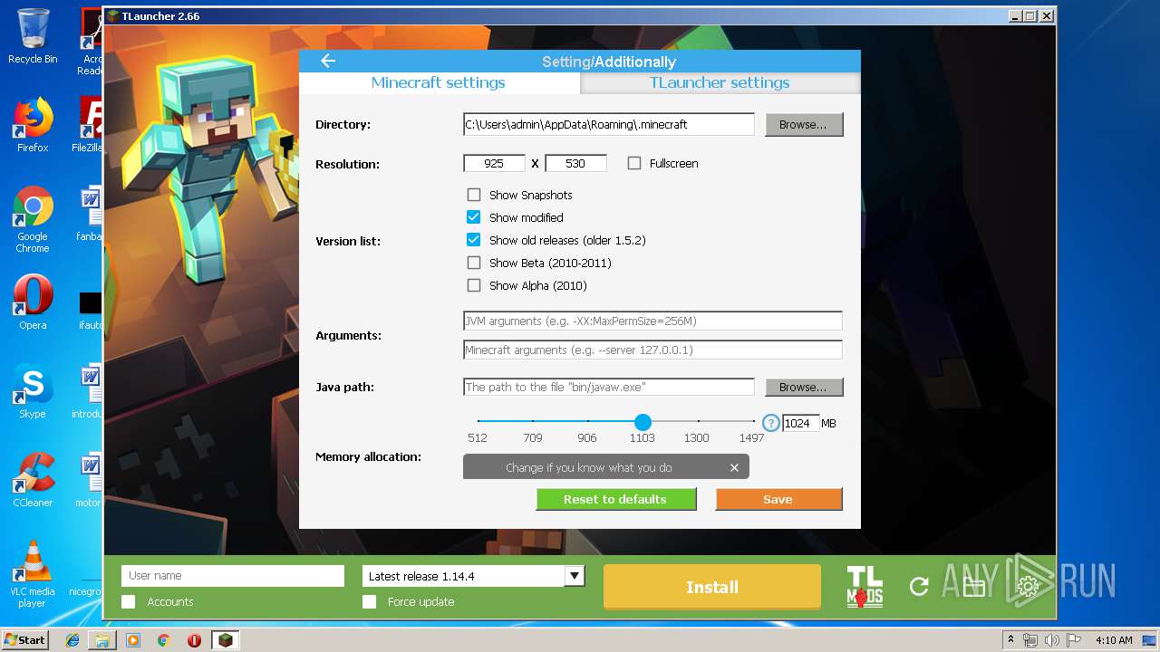This screenshot has width=1160, height=652.
Task: Switch to Minecraft settings tab
Action: tap(439, 82)
